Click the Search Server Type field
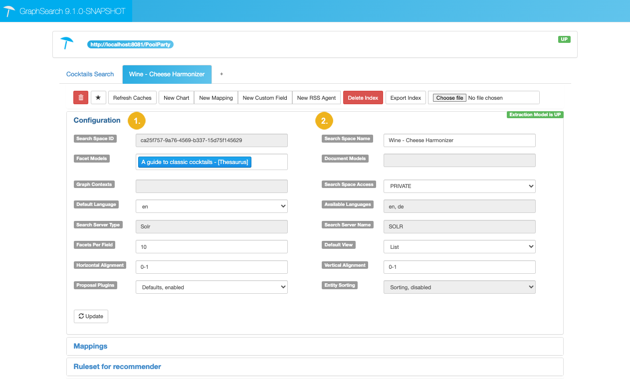The width and height of the screenshot is (630, 379). (x=211, y=226)
